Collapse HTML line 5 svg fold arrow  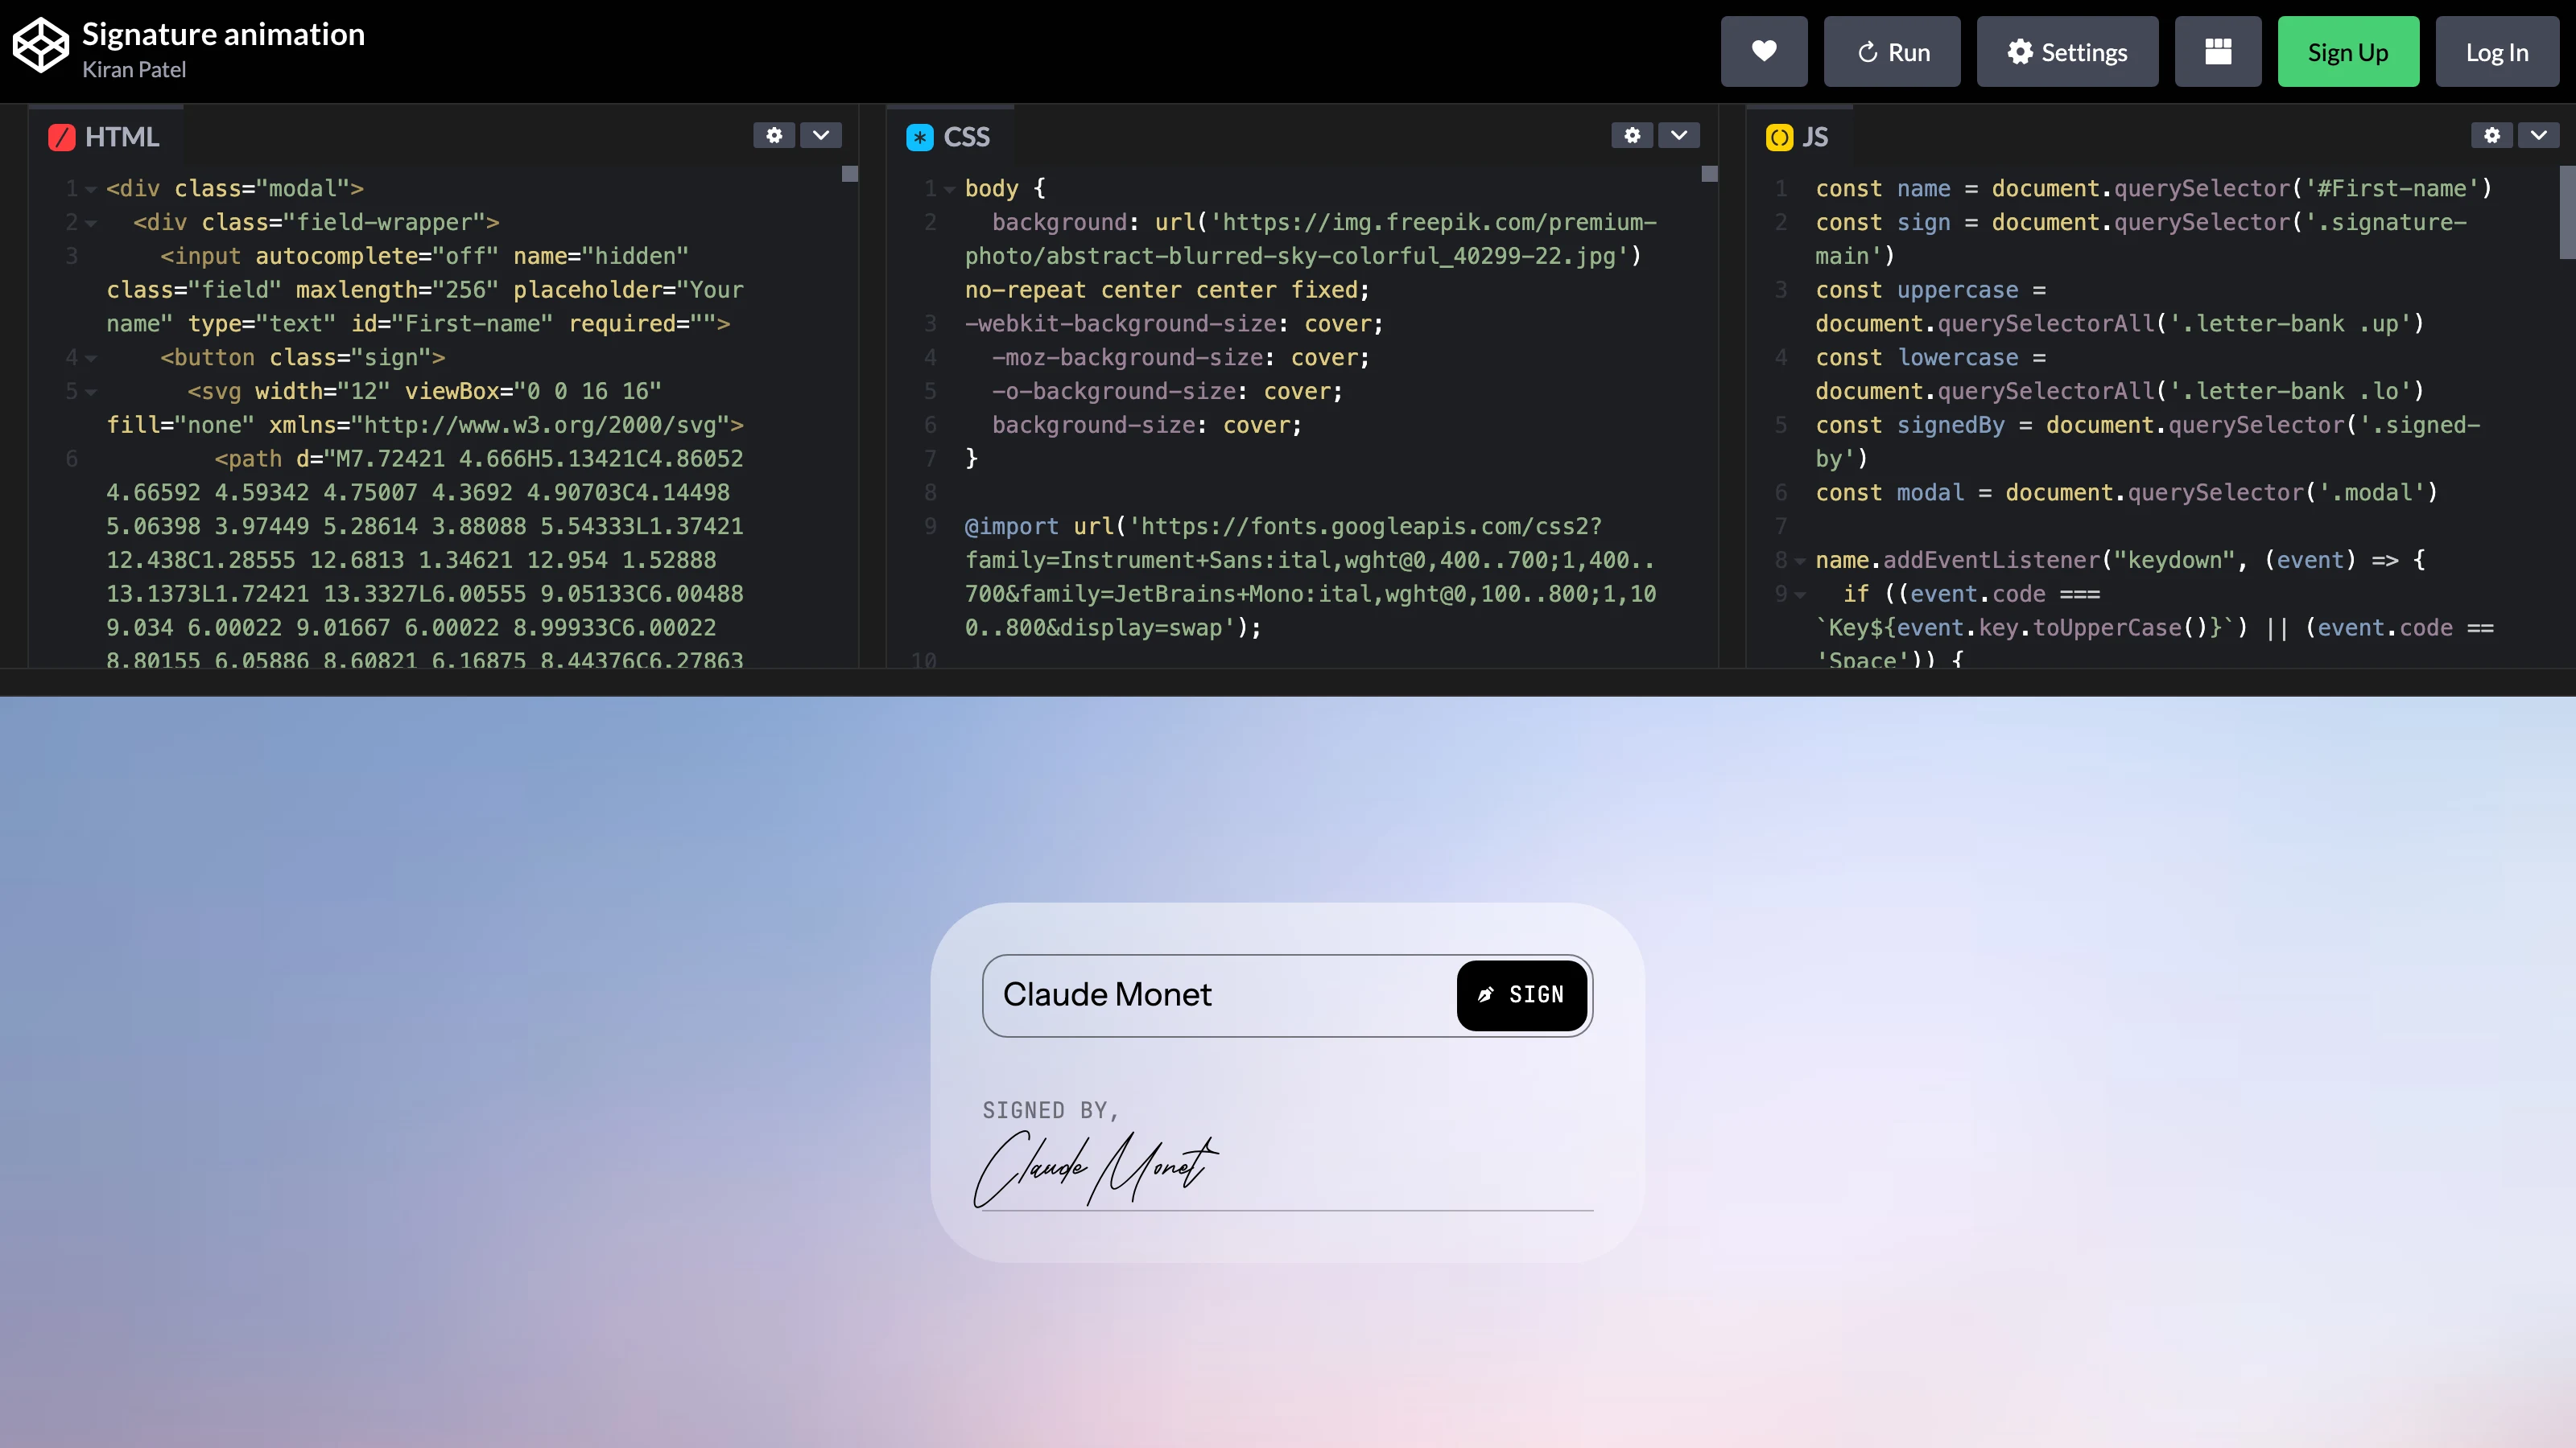pos(91,392)
